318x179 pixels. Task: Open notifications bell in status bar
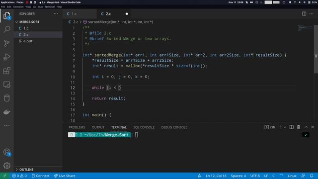[312, 176]
